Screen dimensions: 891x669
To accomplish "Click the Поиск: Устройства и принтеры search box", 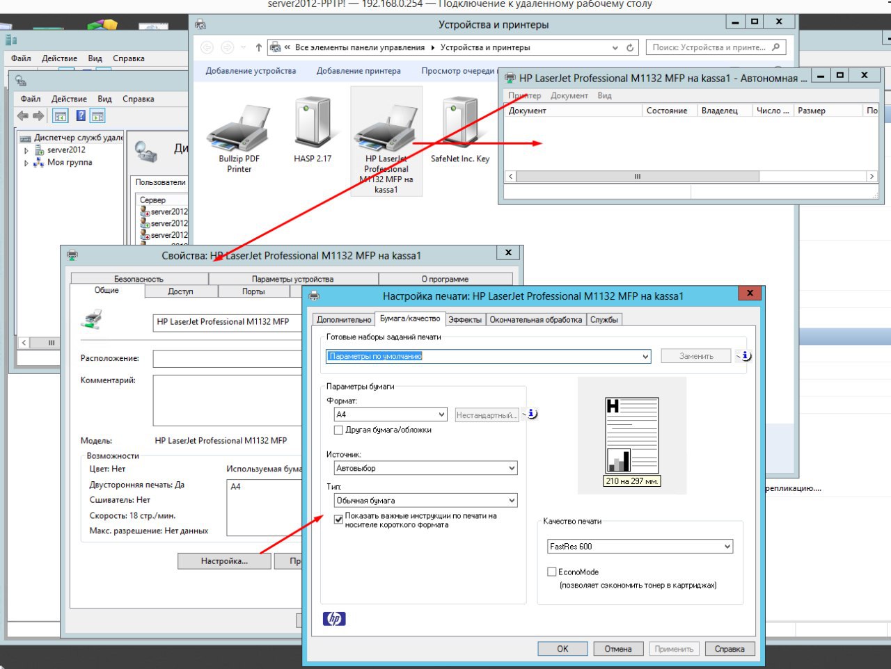I will tap(716, 47).
